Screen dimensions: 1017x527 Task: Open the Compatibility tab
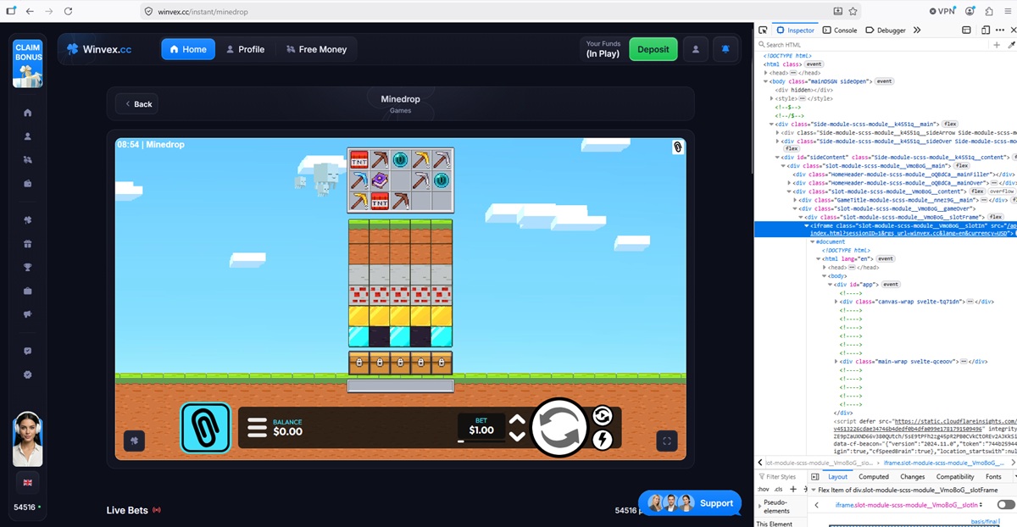955,476
